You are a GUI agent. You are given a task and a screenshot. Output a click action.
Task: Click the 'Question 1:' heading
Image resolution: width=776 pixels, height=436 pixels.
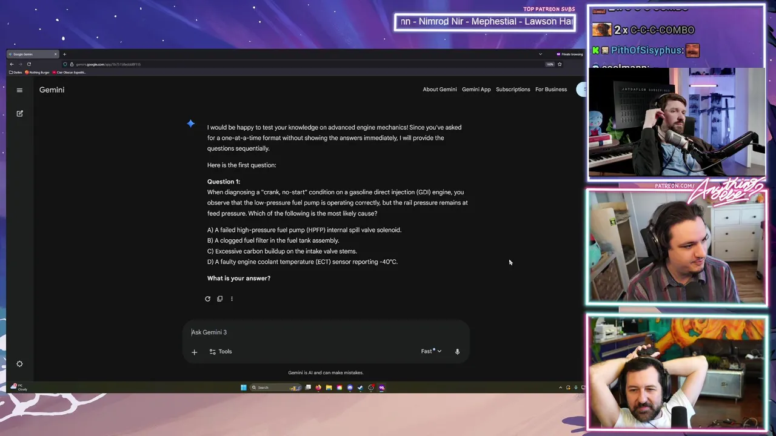tap(224, 182)
